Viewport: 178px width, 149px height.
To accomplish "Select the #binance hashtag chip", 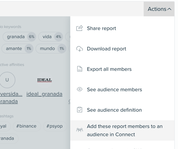I will 27,126.
